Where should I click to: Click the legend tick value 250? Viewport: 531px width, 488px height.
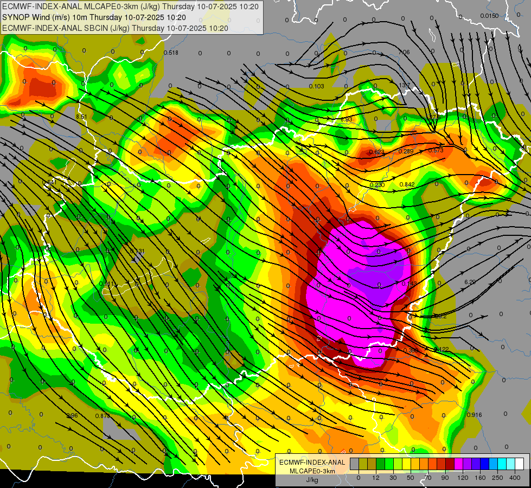[x=497, y=478]
